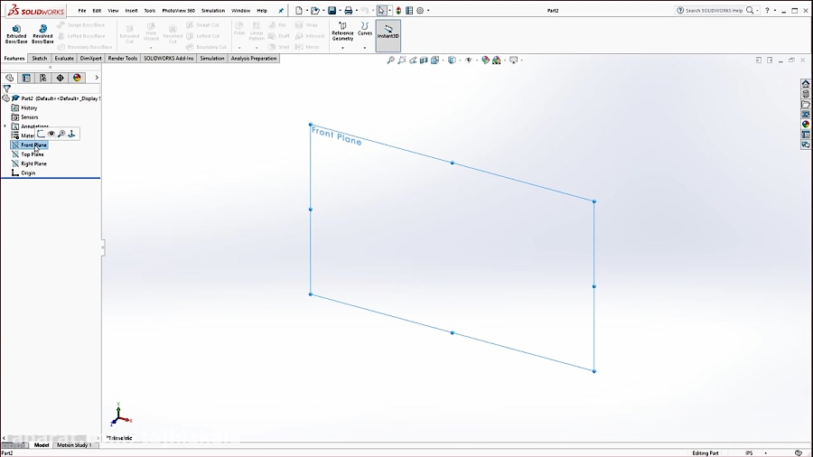
Task: Click the Print icon
Action: tap(349, 10)
